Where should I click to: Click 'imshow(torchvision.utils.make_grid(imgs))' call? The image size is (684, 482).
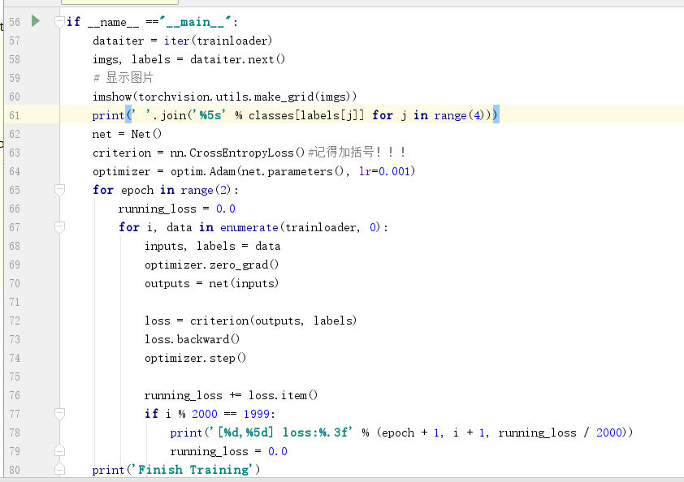tap(224, 97)
